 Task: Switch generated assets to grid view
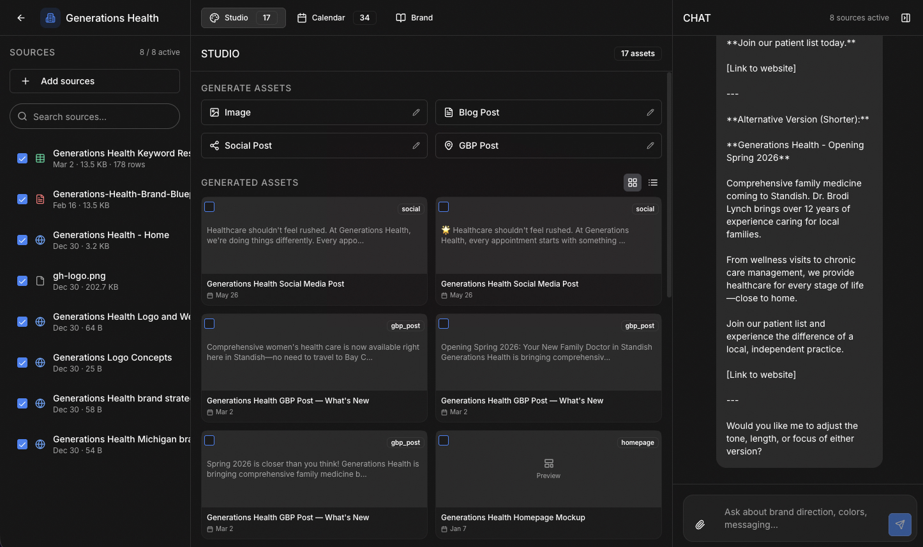633,183
